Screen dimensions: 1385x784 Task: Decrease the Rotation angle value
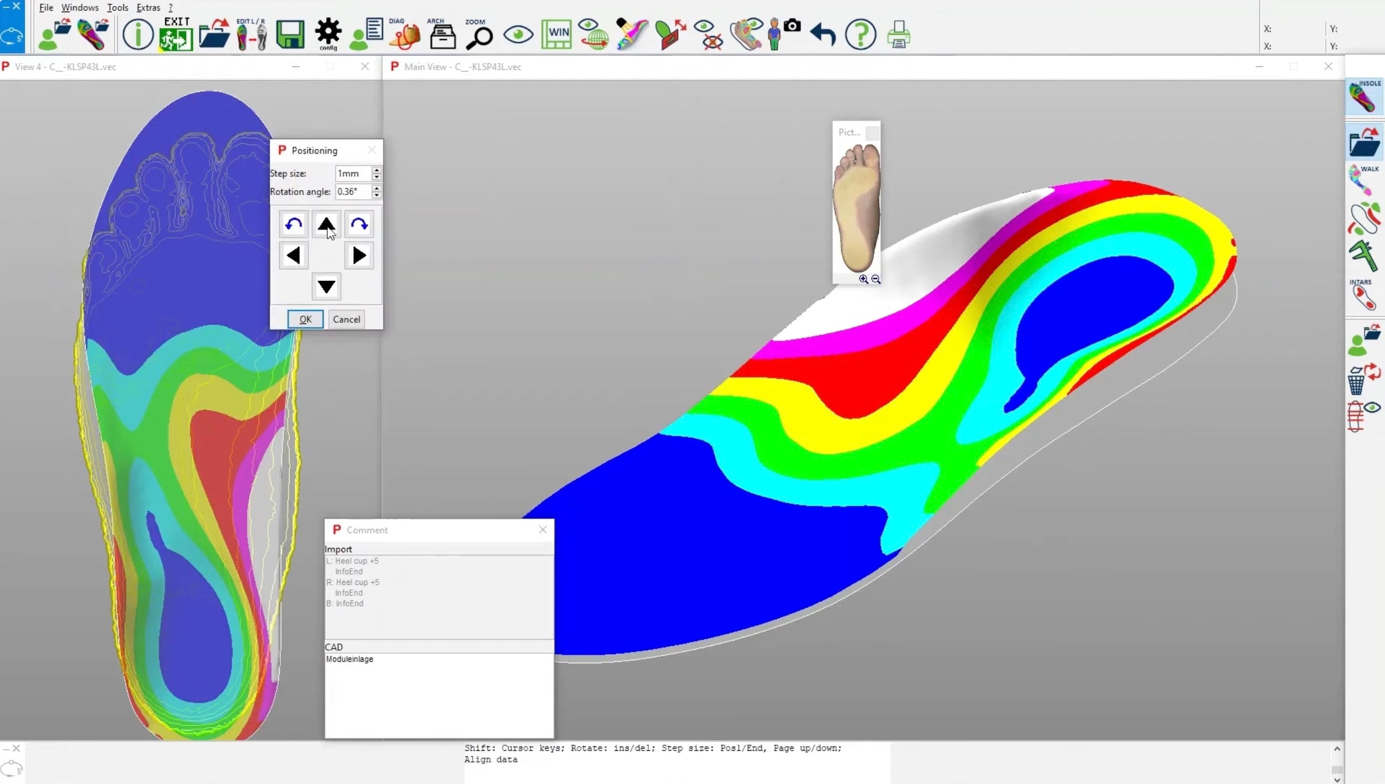click(376, 195)
